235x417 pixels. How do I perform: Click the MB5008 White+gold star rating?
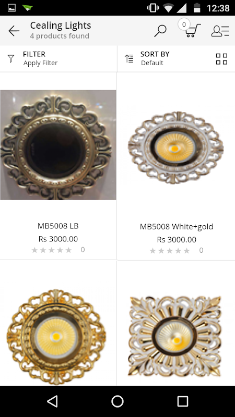[x=170, y=251]
